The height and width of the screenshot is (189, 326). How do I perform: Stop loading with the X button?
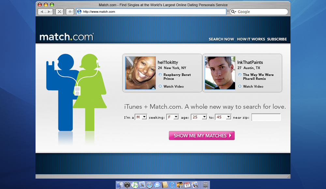pyautogui.click(x=59, y=12)
